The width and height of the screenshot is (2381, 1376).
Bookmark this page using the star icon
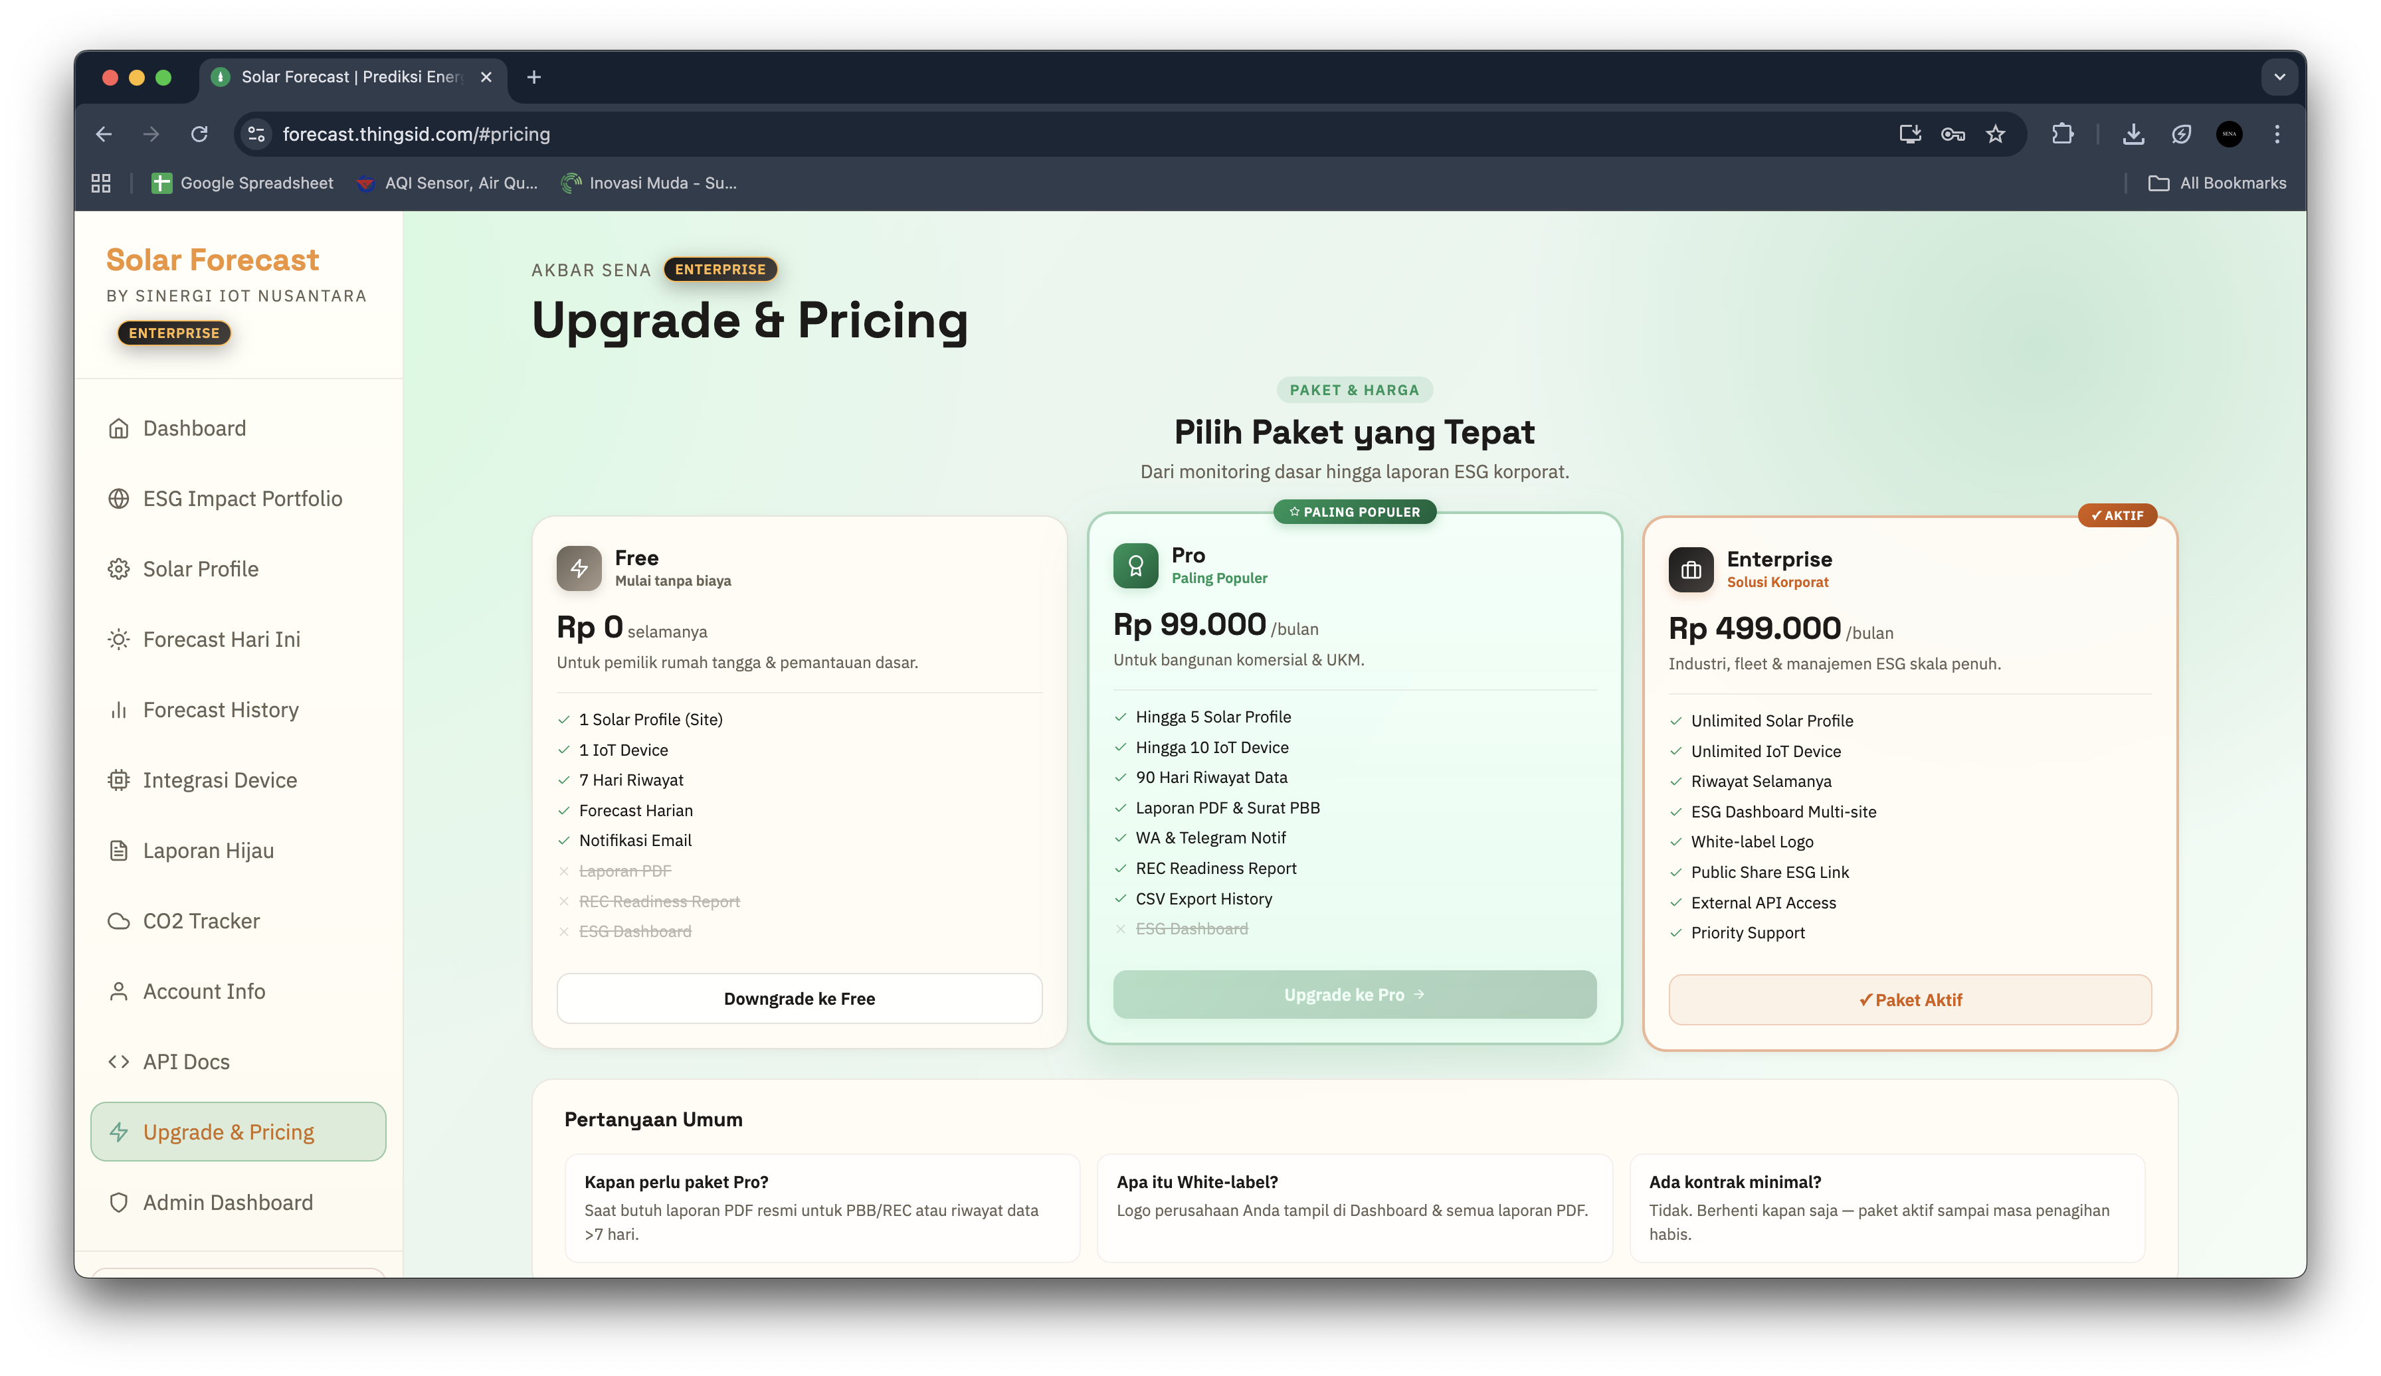coord(1998,134)
